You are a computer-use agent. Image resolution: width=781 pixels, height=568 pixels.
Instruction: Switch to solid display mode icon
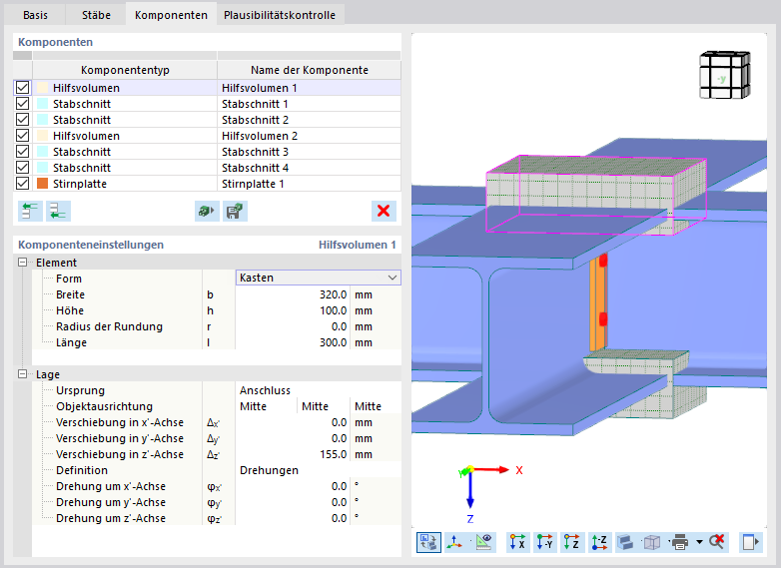[x=625, y=542]
